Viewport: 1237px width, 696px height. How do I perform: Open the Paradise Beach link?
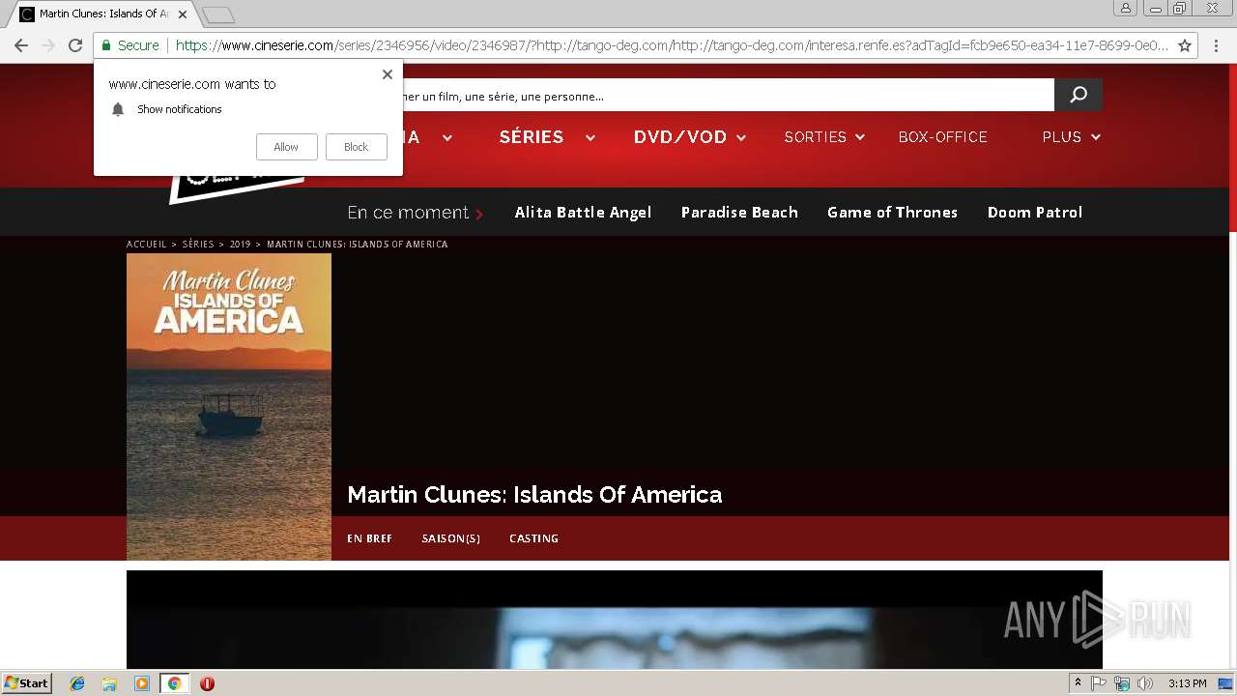click(739, 213)
